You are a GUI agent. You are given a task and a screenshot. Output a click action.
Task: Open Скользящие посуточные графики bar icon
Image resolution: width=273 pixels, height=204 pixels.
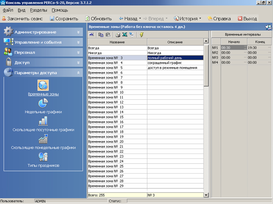43,121
